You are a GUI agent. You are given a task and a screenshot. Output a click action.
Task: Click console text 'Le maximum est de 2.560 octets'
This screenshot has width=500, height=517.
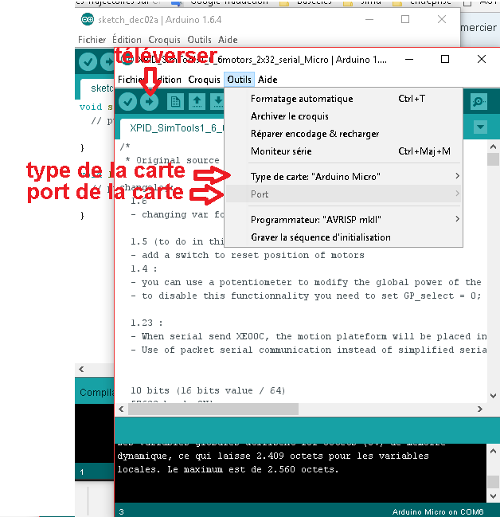pos(253,469)
